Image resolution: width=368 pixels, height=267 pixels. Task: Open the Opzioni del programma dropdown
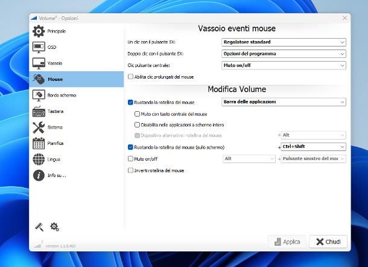(x=284, y=54)
